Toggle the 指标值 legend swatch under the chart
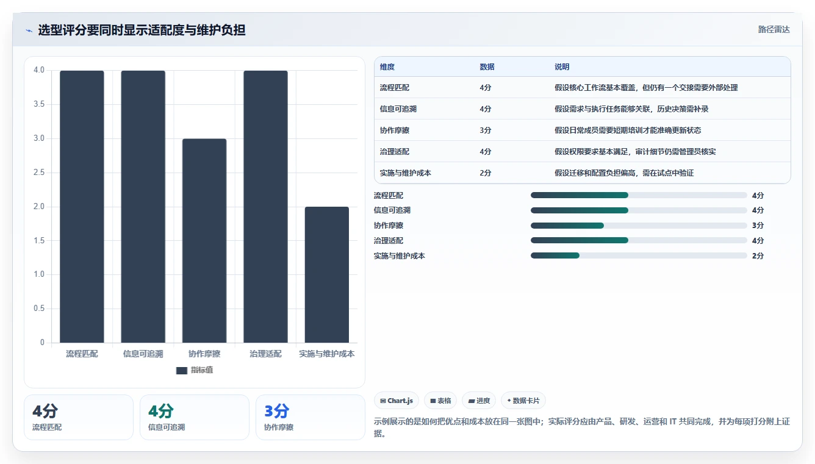The height and width of the screenshot is (464, 815). click(181, 370)
